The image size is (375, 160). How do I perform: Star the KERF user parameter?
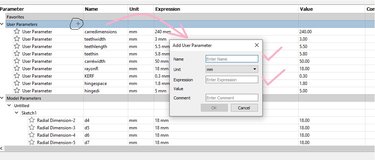[17, 76]
